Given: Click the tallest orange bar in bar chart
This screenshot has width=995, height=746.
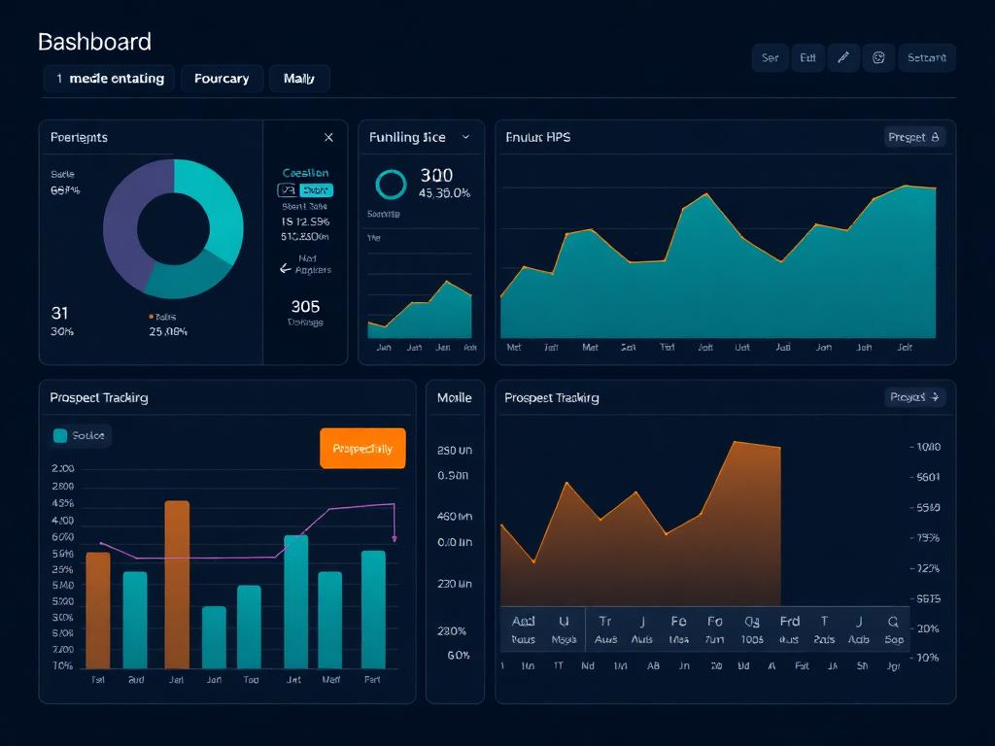Looking at the screenshot, I should coord(177,584).
